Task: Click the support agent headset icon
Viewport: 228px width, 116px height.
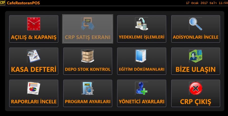Action: (x=196, y=56)
